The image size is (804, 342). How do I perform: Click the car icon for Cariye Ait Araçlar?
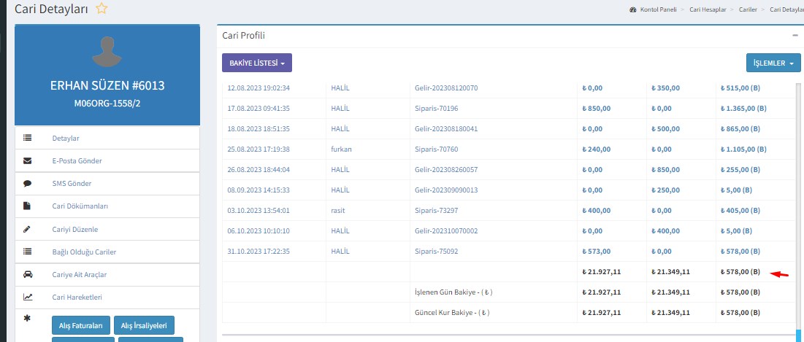point(28,274)
